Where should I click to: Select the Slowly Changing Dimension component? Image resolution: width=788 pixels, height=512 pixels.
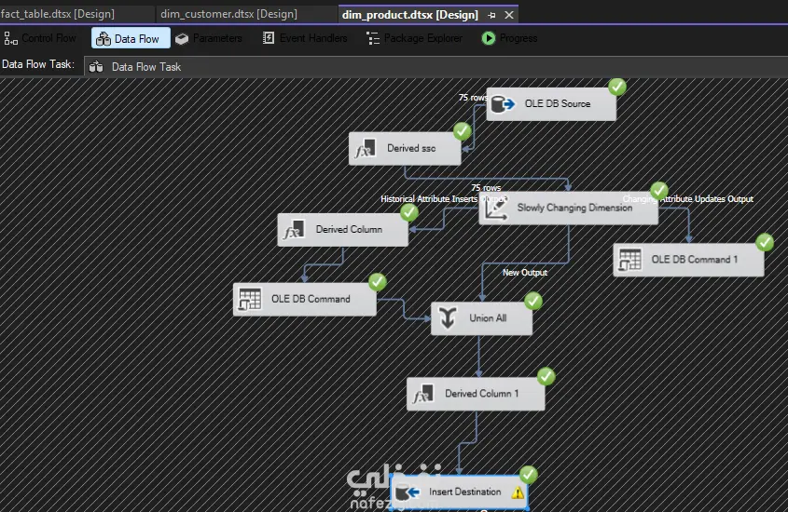point(568,209)
